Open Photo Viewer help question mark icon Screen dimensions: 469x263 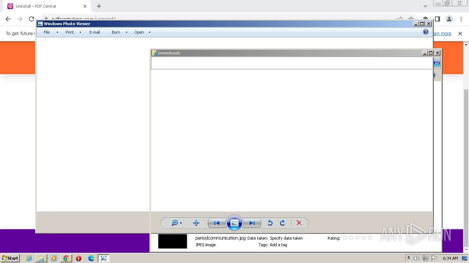coord(426,32)
